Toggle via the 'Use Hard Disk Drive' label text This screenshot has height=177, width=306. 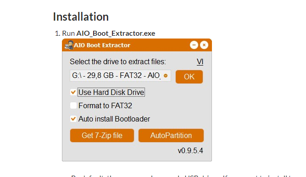[111, 92]
